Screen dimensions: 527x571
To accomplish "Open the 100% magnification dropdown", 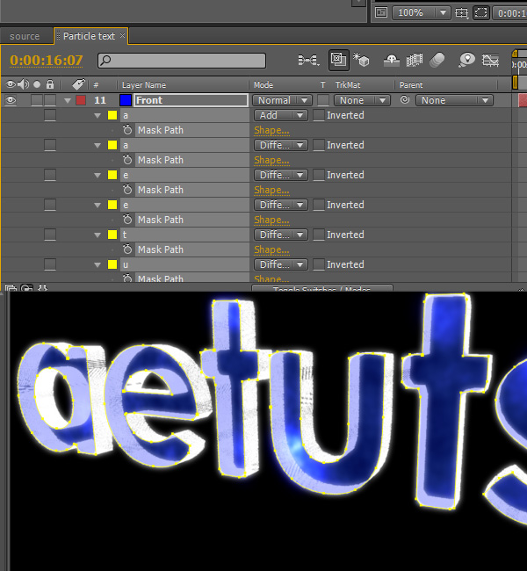I will point(422,13).
